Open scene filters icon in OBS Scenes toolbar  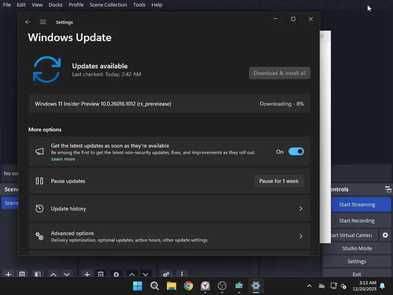click(x=38, y=274)
